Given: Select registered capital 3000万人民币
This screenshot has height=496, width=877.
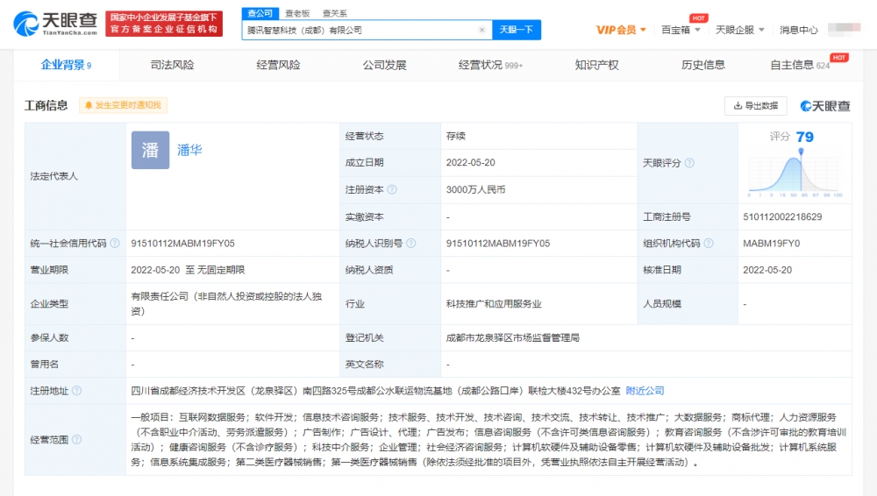Looking at the screenshot, I should (475, 189).
